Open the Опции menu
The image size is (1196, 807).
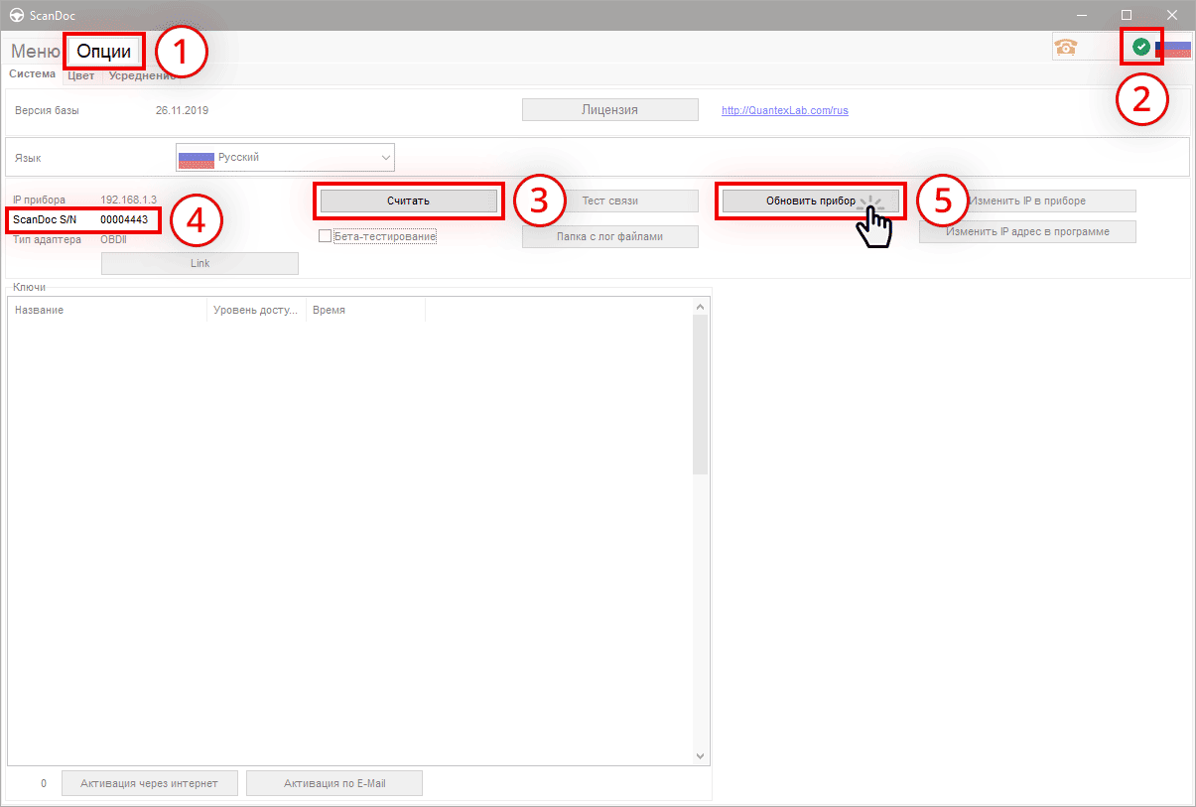103,50
